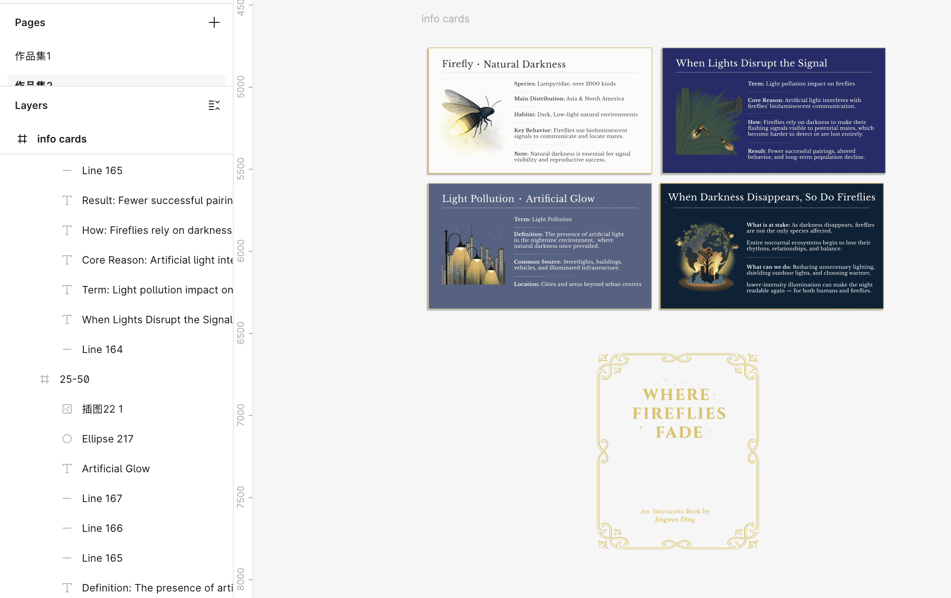951x598 pixels.
Task: Click the 'info cards' frame label on canvas
Action: coord(445,19)
